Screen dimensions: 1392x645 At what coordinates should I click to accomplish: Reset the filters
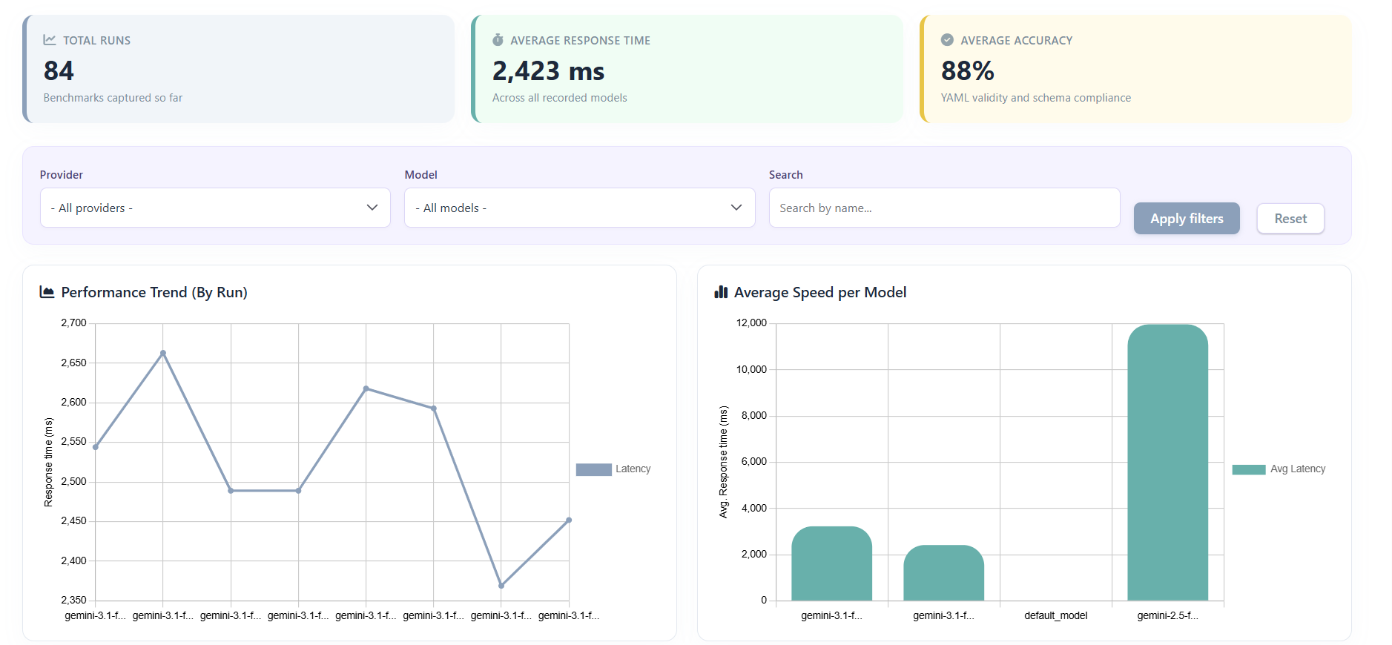(x=1290, y=219)
